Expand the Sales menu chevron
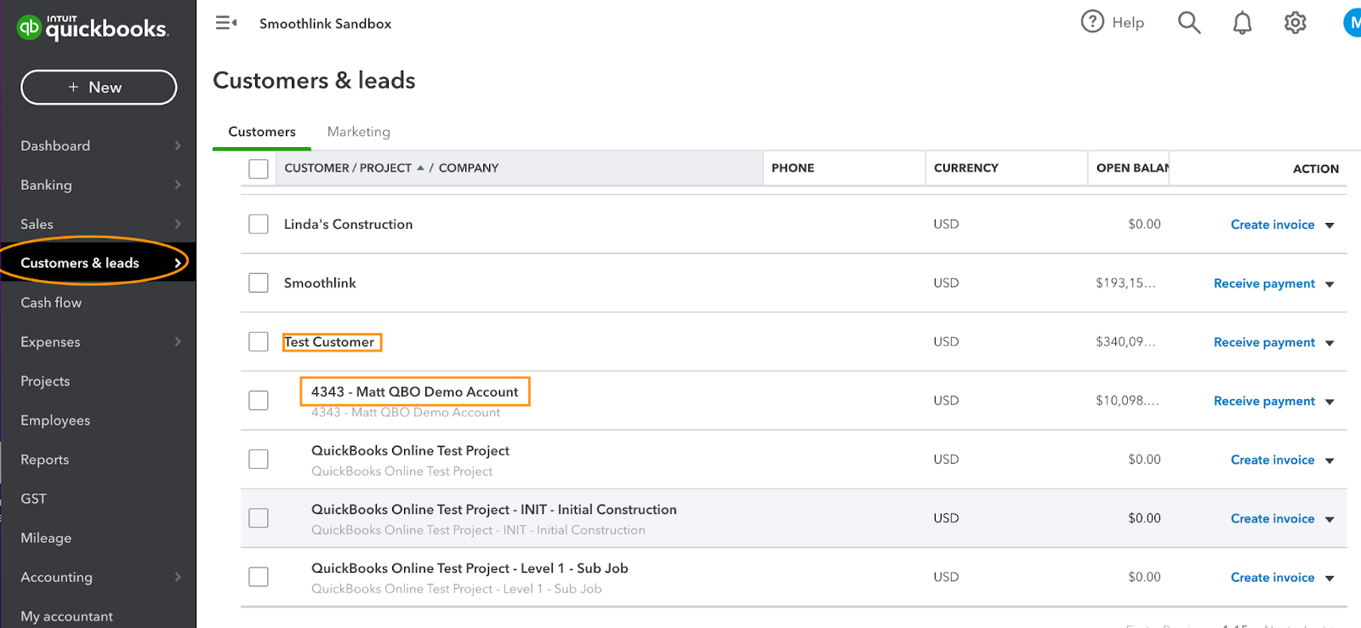 pyautogui.click(x=178, y=224)
